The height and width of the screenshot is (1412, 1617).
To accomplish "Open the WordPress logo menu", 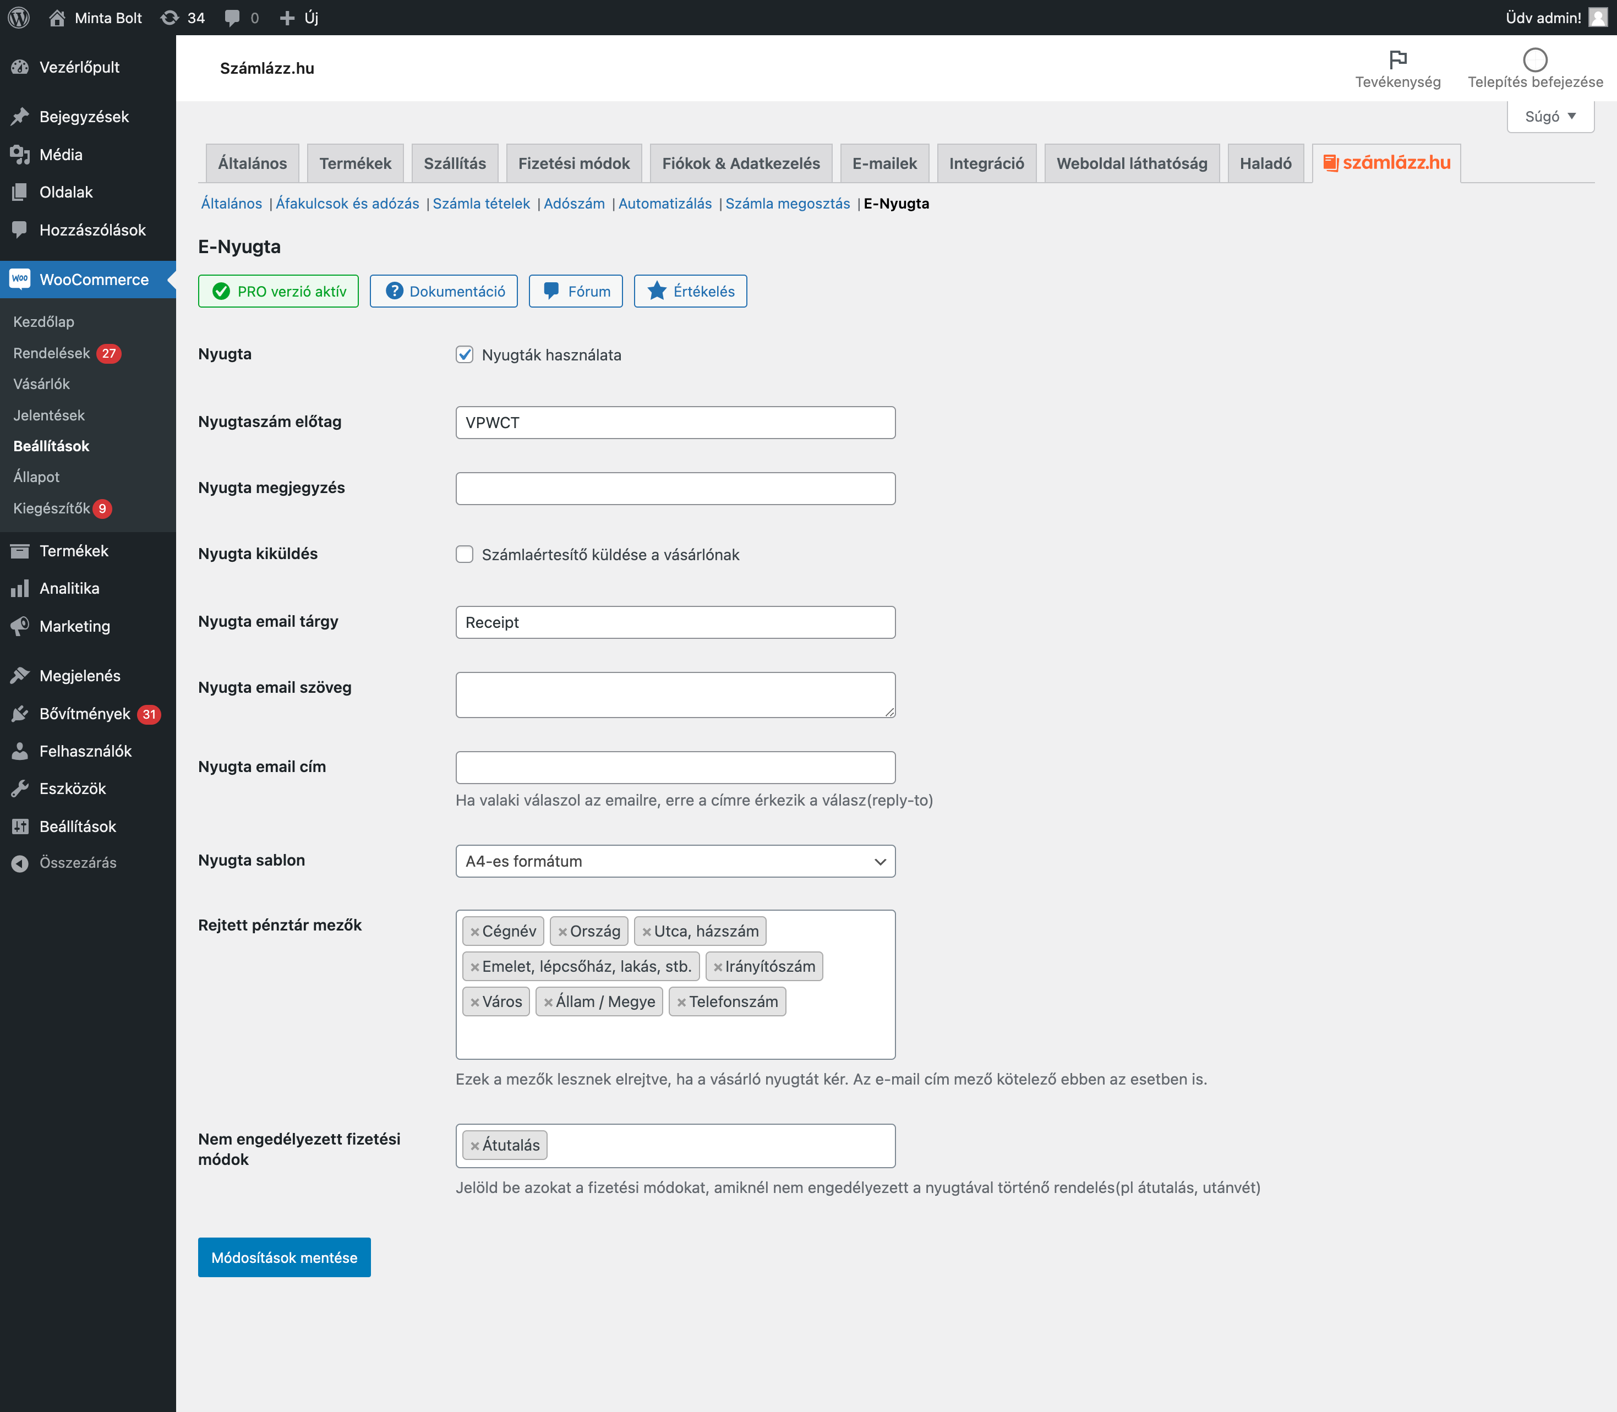I will click(x=19, y=18).
